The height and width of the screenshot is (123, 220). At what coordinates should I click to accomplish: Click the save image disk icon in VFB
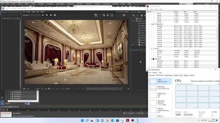[96, 15]
